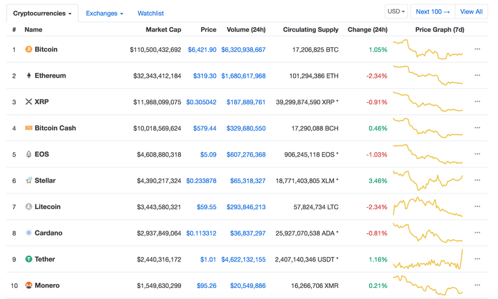Open the more options menu for Bitcoin
This screenshot has height=299, width=498.
[x=477, y=49]
